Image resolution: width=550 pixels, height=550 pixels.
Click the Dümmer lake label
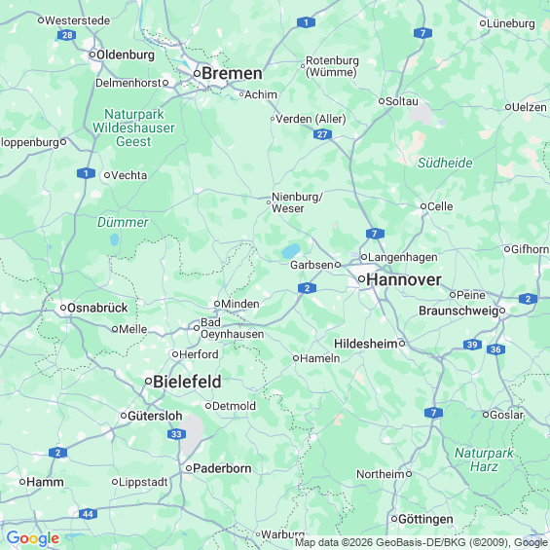pyautogui.click(x=123, y=222)
